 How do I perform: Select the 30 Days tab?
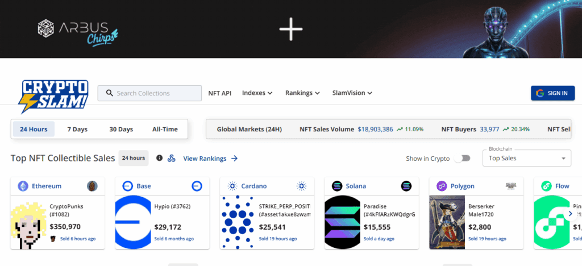pyautogui.click(x=121, y=129)
